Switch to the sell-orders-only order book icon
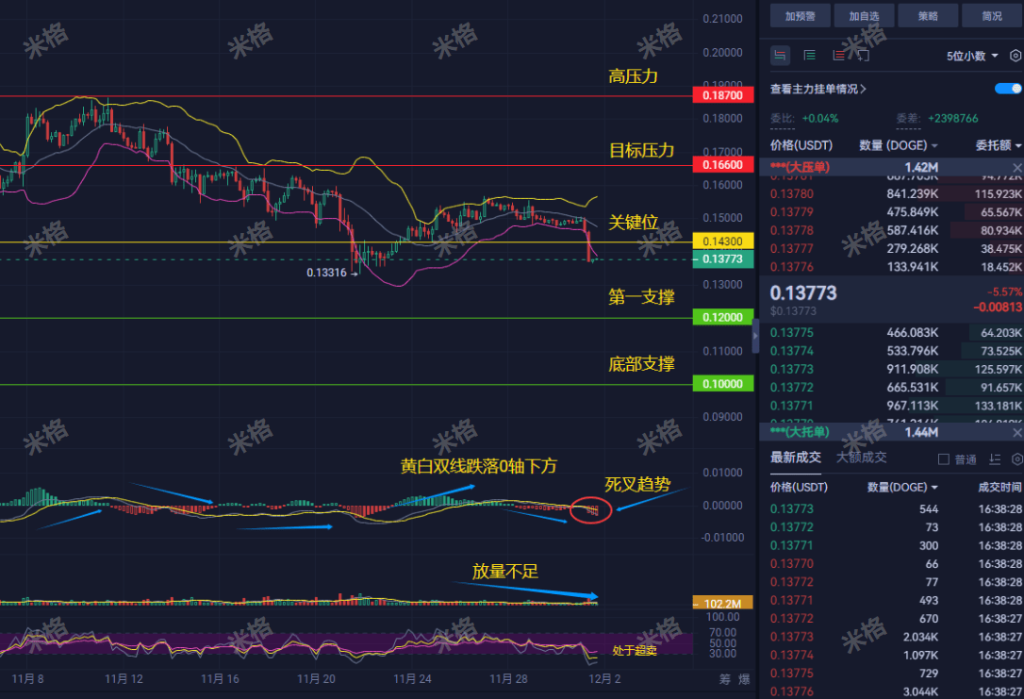The image size is (1024, 699). point(838,56)
